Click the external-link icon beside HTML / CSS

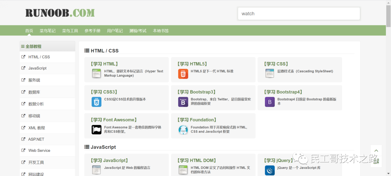click(x=24, y=57)
